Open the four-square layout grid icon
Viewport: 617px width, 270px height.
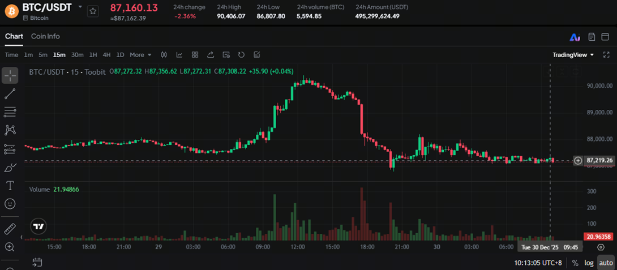pyautogui.click(x=195, y=55)
